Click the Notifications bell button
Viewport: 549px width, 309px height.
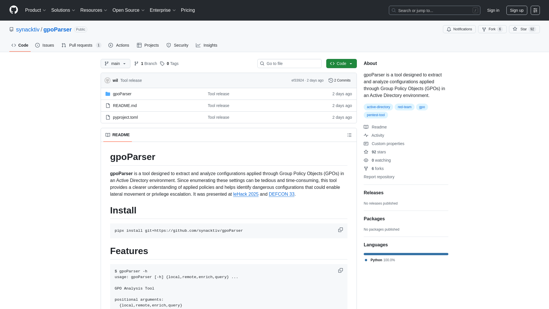point(459,29)
